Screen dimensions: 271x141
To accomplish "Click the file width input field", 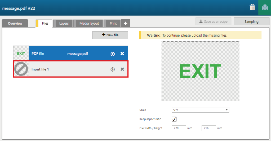I will [x=179, y=128].
